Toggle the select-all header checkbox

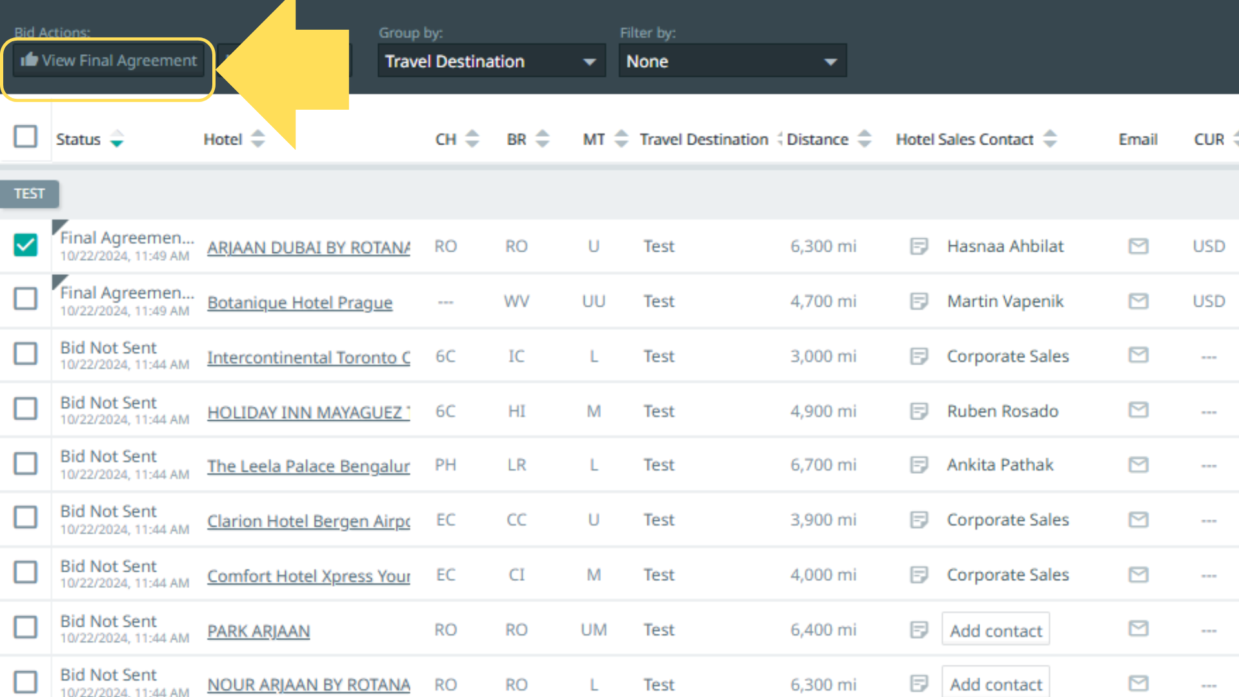26,137
